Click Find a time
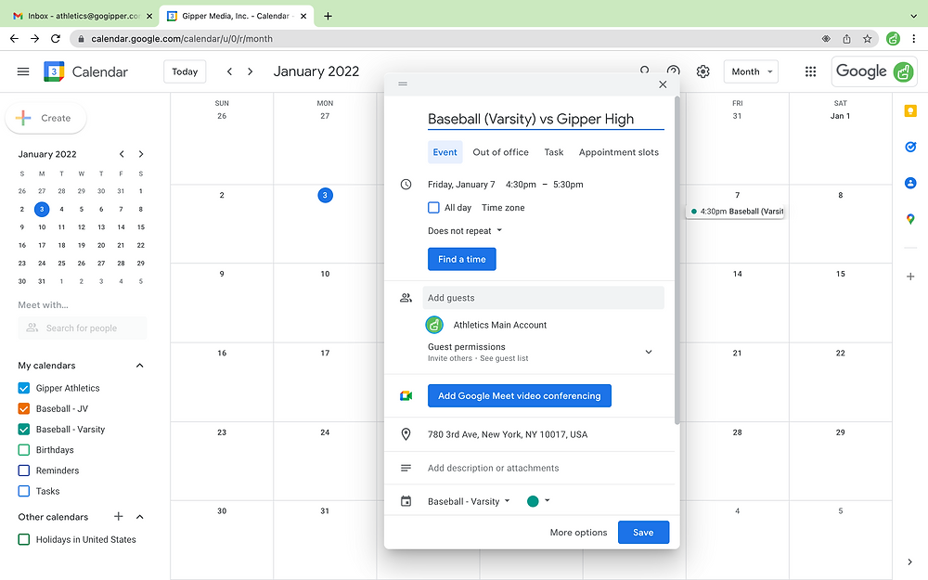The width and height of the screenshot is (928, 580). click(461, 259)
